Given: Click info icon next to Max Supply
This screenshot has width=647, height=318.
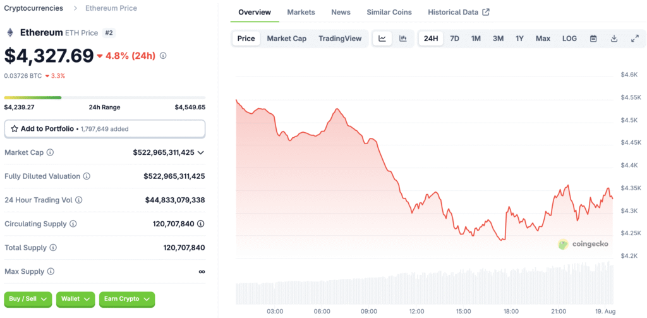Looking at the screenshot, I should (x=51, y=271).
